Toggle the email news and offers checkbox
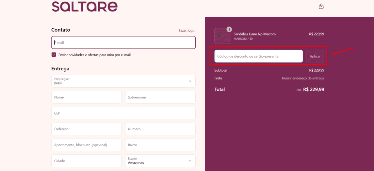Image resolution: width=374 pixels, height=171 pixels. pyautogui.click(x=54, y=55)
